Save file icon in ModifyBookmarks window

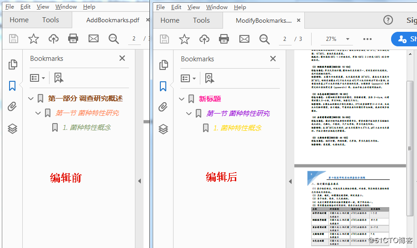[164, 40]
